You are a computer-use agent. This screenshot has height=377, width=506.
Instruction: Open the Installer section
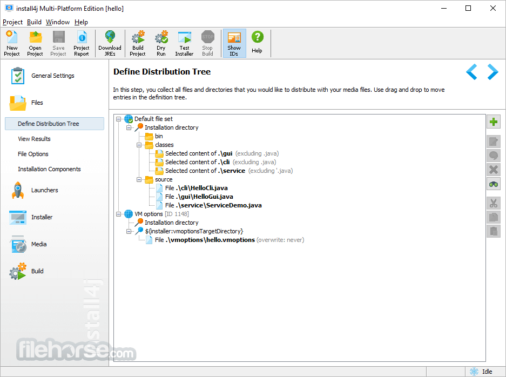tap(31, 217)
